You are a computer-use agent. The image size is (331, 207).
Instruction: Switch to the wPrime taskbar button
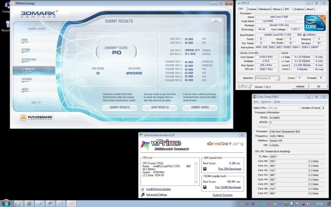(x=50, y=204)
